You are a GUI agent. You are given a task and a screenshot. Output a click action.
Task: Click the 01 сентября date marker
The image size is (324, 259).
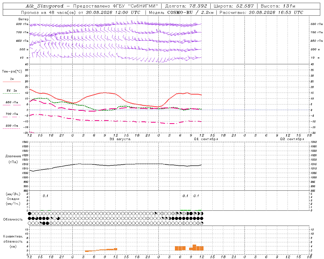click(x=206, y=139)
